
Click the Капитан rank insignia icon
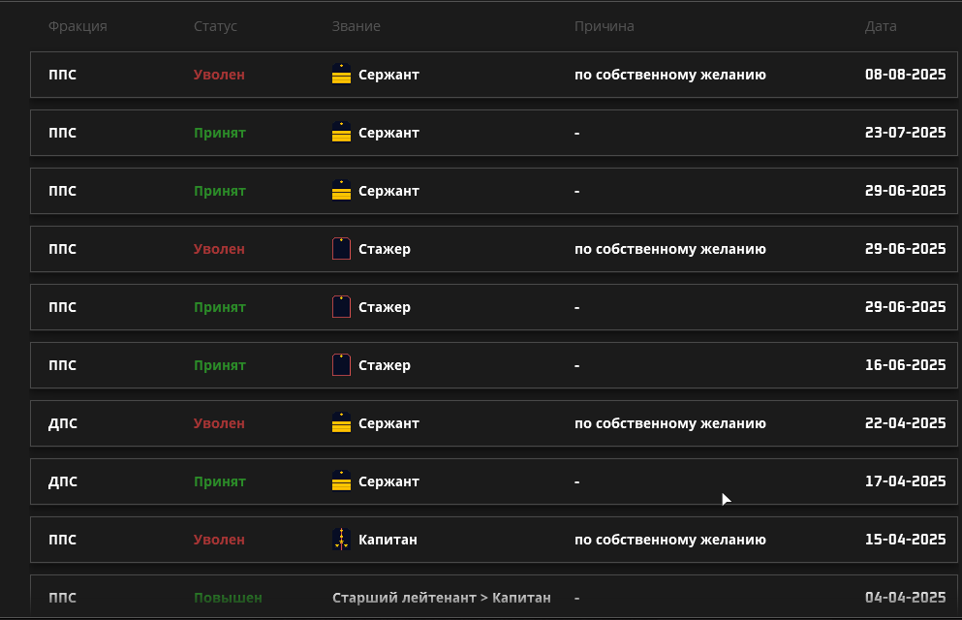tap(341, 540)
